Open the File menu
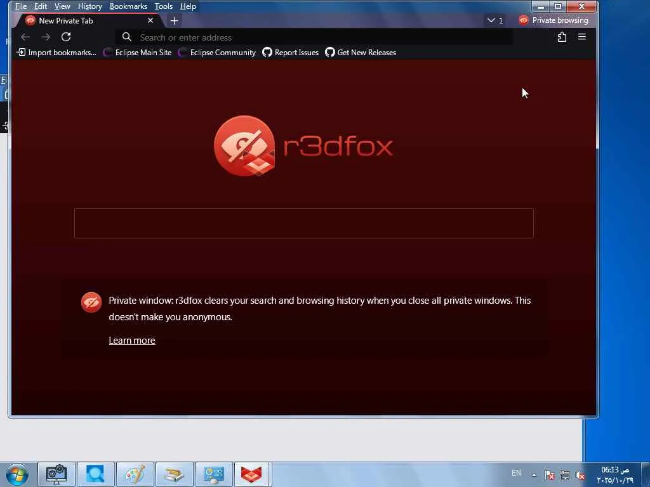The height and width of the screenshot is (487, 650). tap(21, 6)
